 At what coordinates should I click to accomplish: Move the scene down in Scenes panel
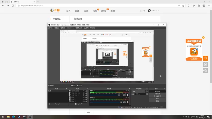pyautogui.click(x=59, y=104)
